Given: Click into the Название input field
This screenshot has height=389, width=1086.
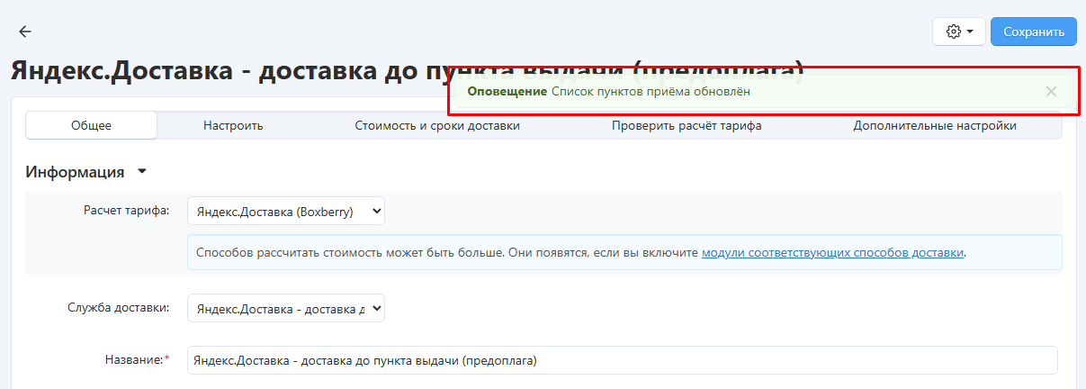Looking at the screenshot, I should pos(623,360).
